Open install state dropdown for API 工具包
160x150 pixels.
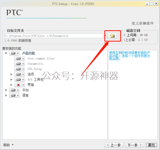pos(20,79)
